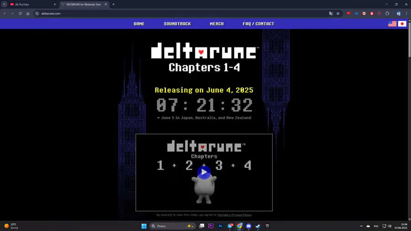Open Google Chrome taskbar icon
Screen dimensions: 411x231
tap(239, 226)
